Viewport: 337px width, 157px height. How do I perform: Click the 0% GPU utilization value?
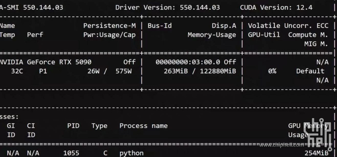coord(272,71)
